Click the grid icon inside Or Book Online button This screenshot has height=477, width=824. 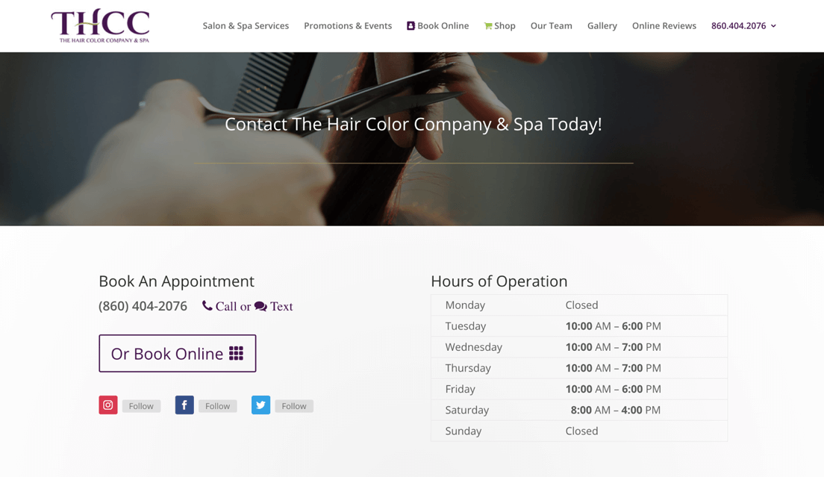237,353
